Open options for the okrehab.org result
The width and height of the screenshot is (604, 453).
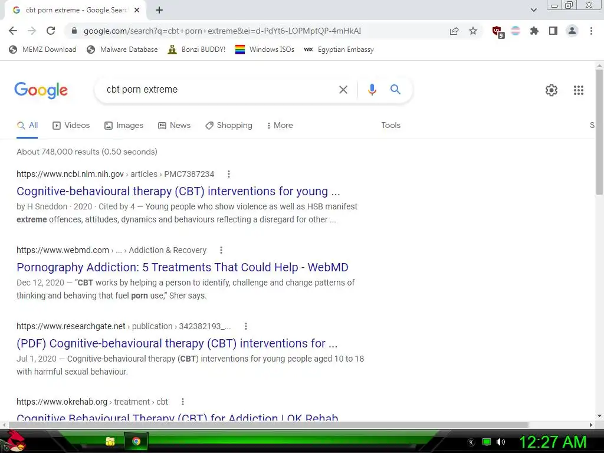pyautogui.click(x=183, y=402)
